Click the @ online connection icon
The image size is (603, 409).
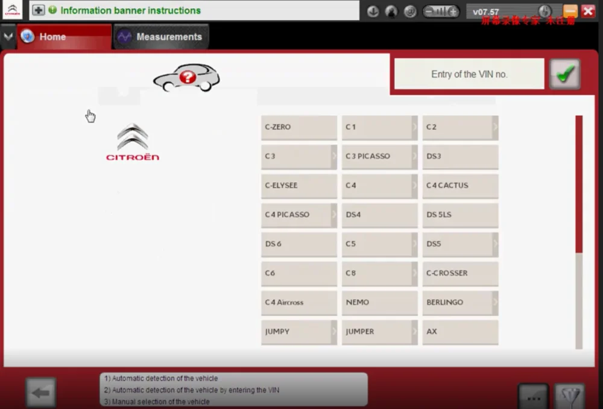[410, 11]
